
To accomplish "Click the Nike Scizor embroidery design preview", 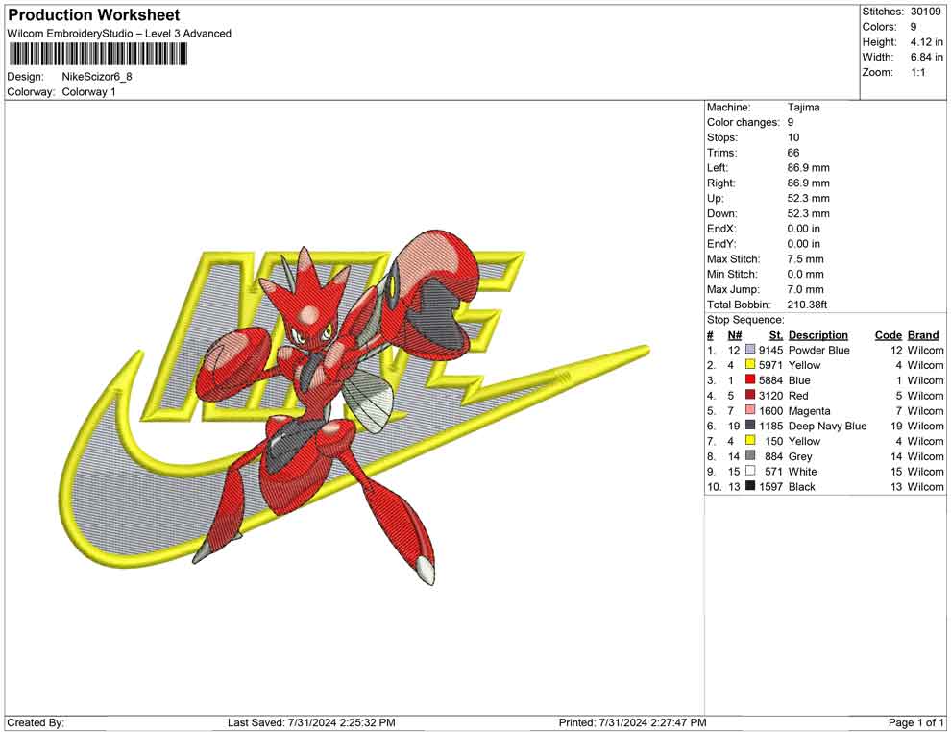I will 354,407.
